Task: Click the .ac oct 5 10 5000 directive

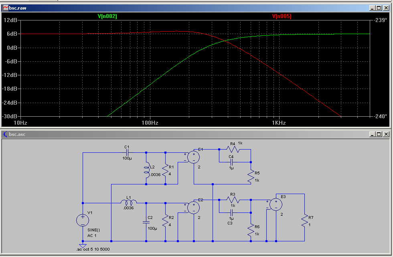Action: [93, 249]
